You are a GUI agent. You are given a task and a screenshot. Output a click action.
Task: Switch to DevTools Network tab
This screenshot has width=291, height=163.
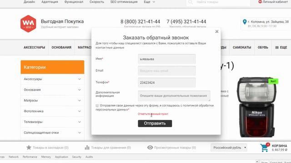(14, 157)
